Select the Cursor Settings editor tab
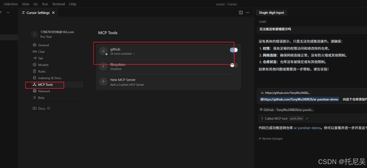This screenshot has height=168, width=367. pos(38,13)
